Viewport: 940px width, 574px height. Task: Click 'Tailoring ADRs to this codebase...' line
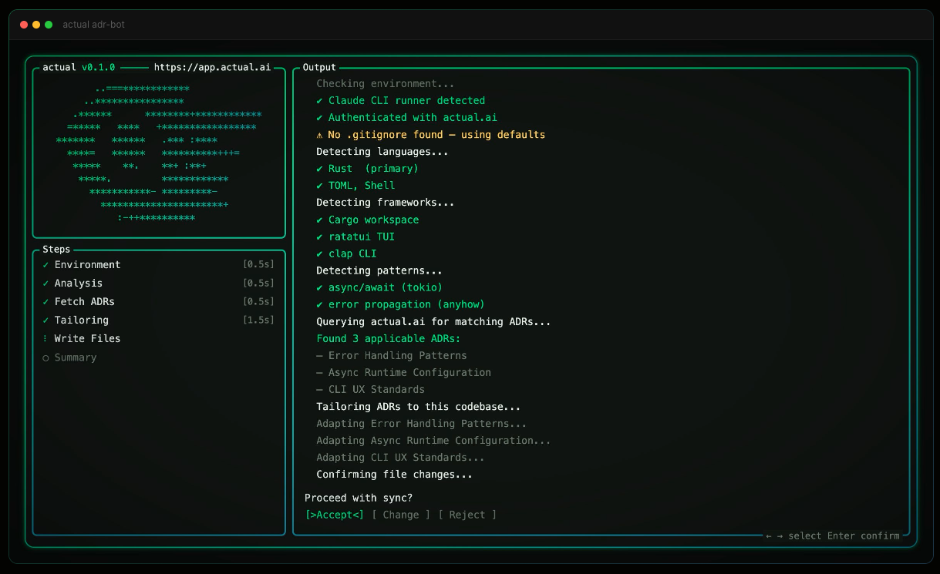click(x=419, y=406)
